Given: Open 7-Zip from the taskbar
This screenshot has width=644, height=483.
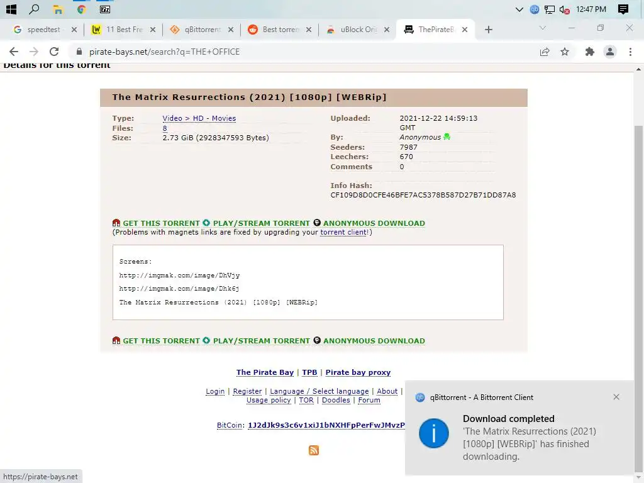Looking at the screenshot, I should pyautogui.click(x=105, y=9).
